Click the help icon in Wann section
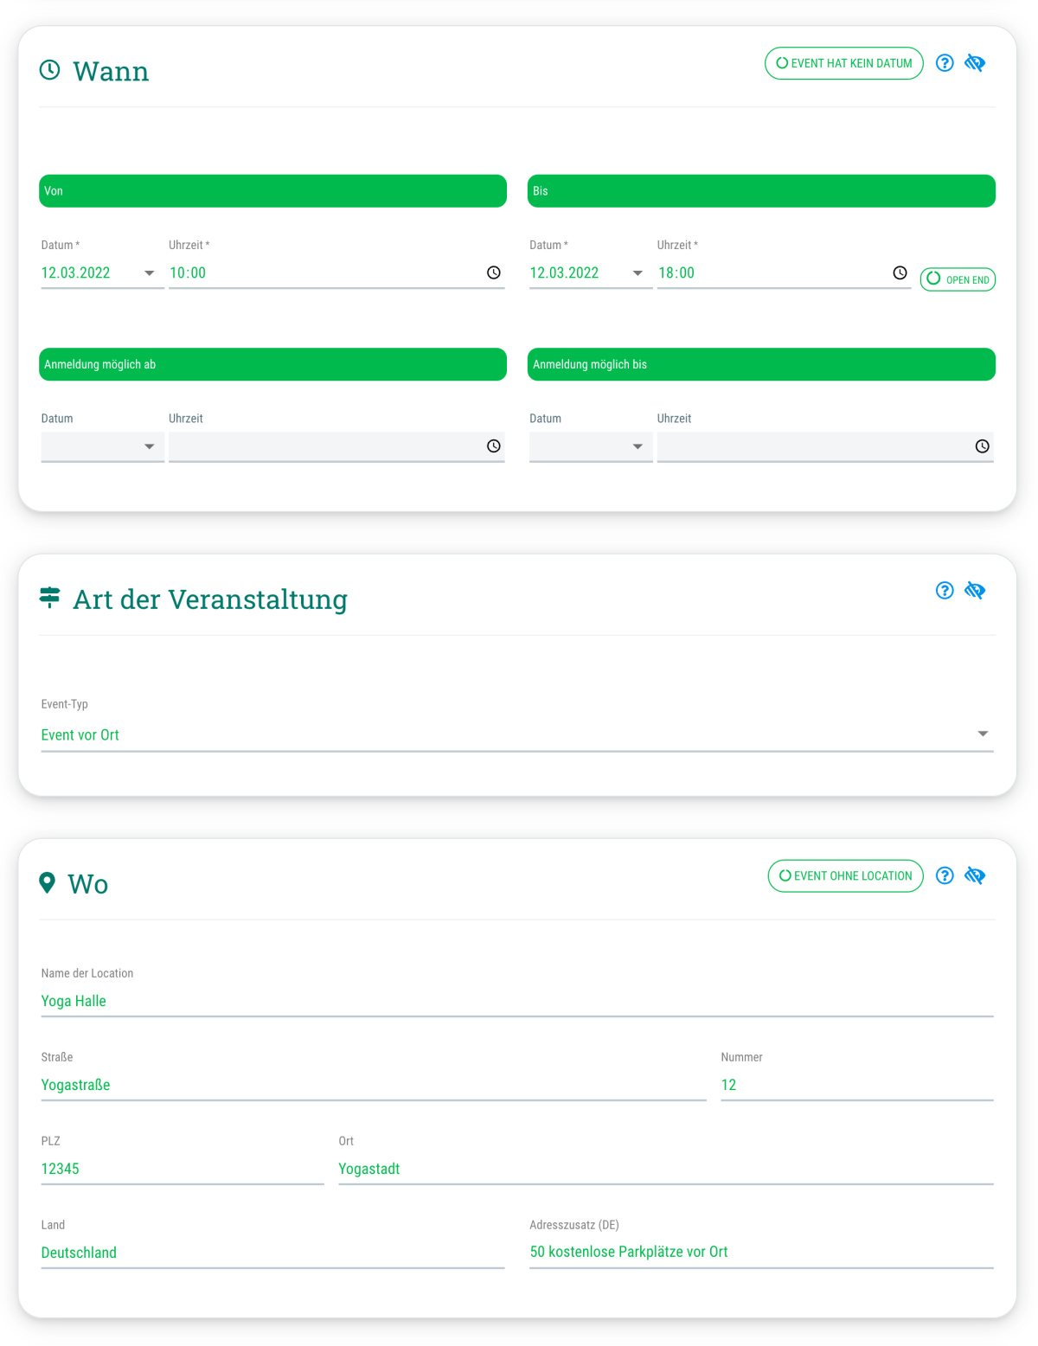This screenshot has width=1038, height=1346. click(x=945, y=63)
